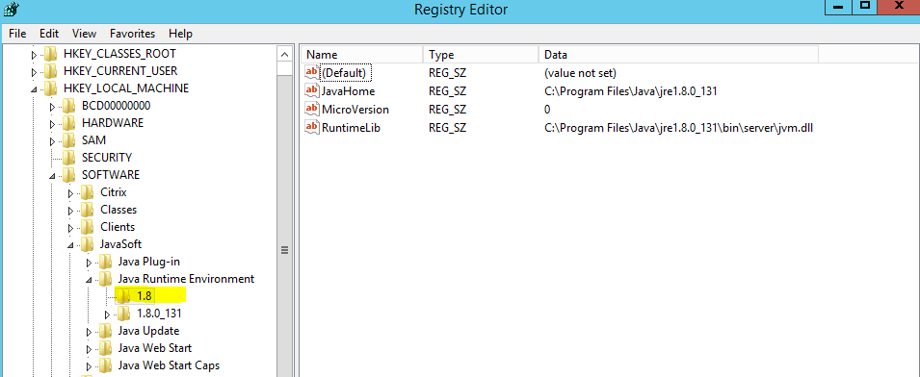The image size is (920, 377).
Task: Click the (Default) string value icon
Action: 311,72
